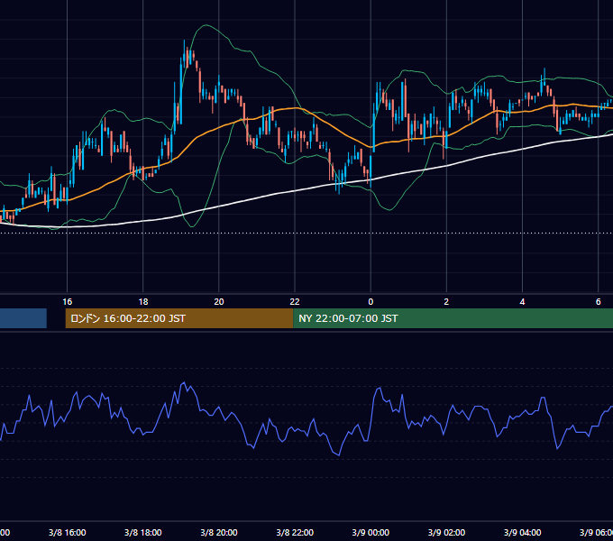Click the 3/9 00:00 time label

(371, 532)
